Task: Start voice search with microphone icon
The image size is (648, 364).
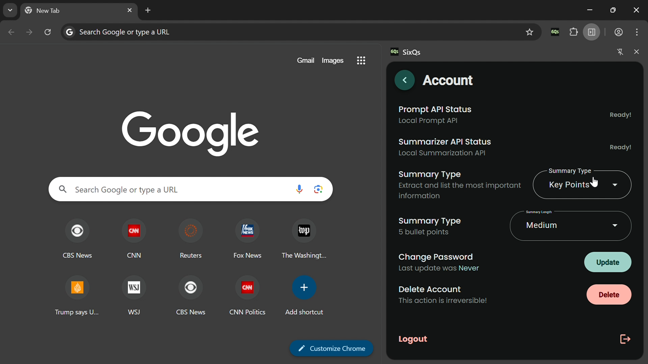Action: [299, 189]
